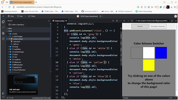Screen dimensions: 178x100
Task: Open the Explorer files sidebar icon
Action: pyautogui.click(x=3, y=22)
